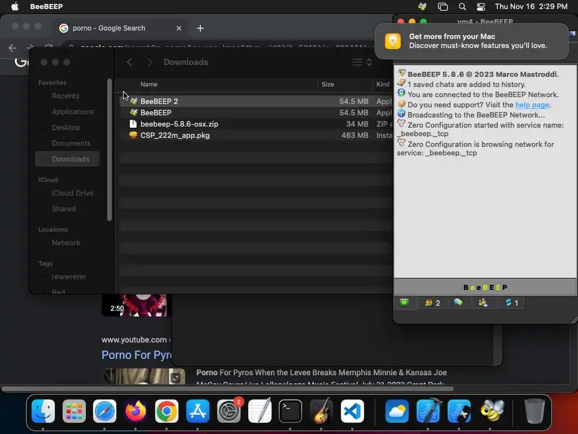578x434 pixels.
Task: Go back in Finder window
Action: [x=129, y=62]
